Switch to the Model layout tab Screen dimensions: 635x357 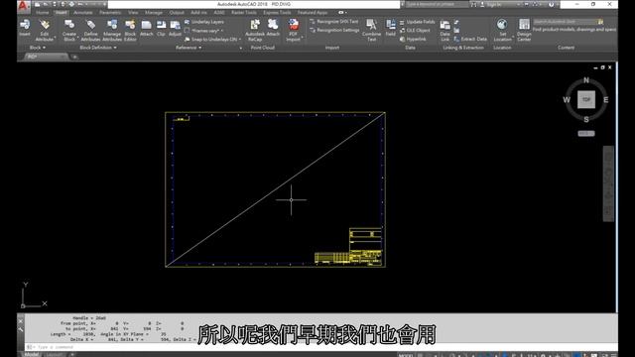32,354
